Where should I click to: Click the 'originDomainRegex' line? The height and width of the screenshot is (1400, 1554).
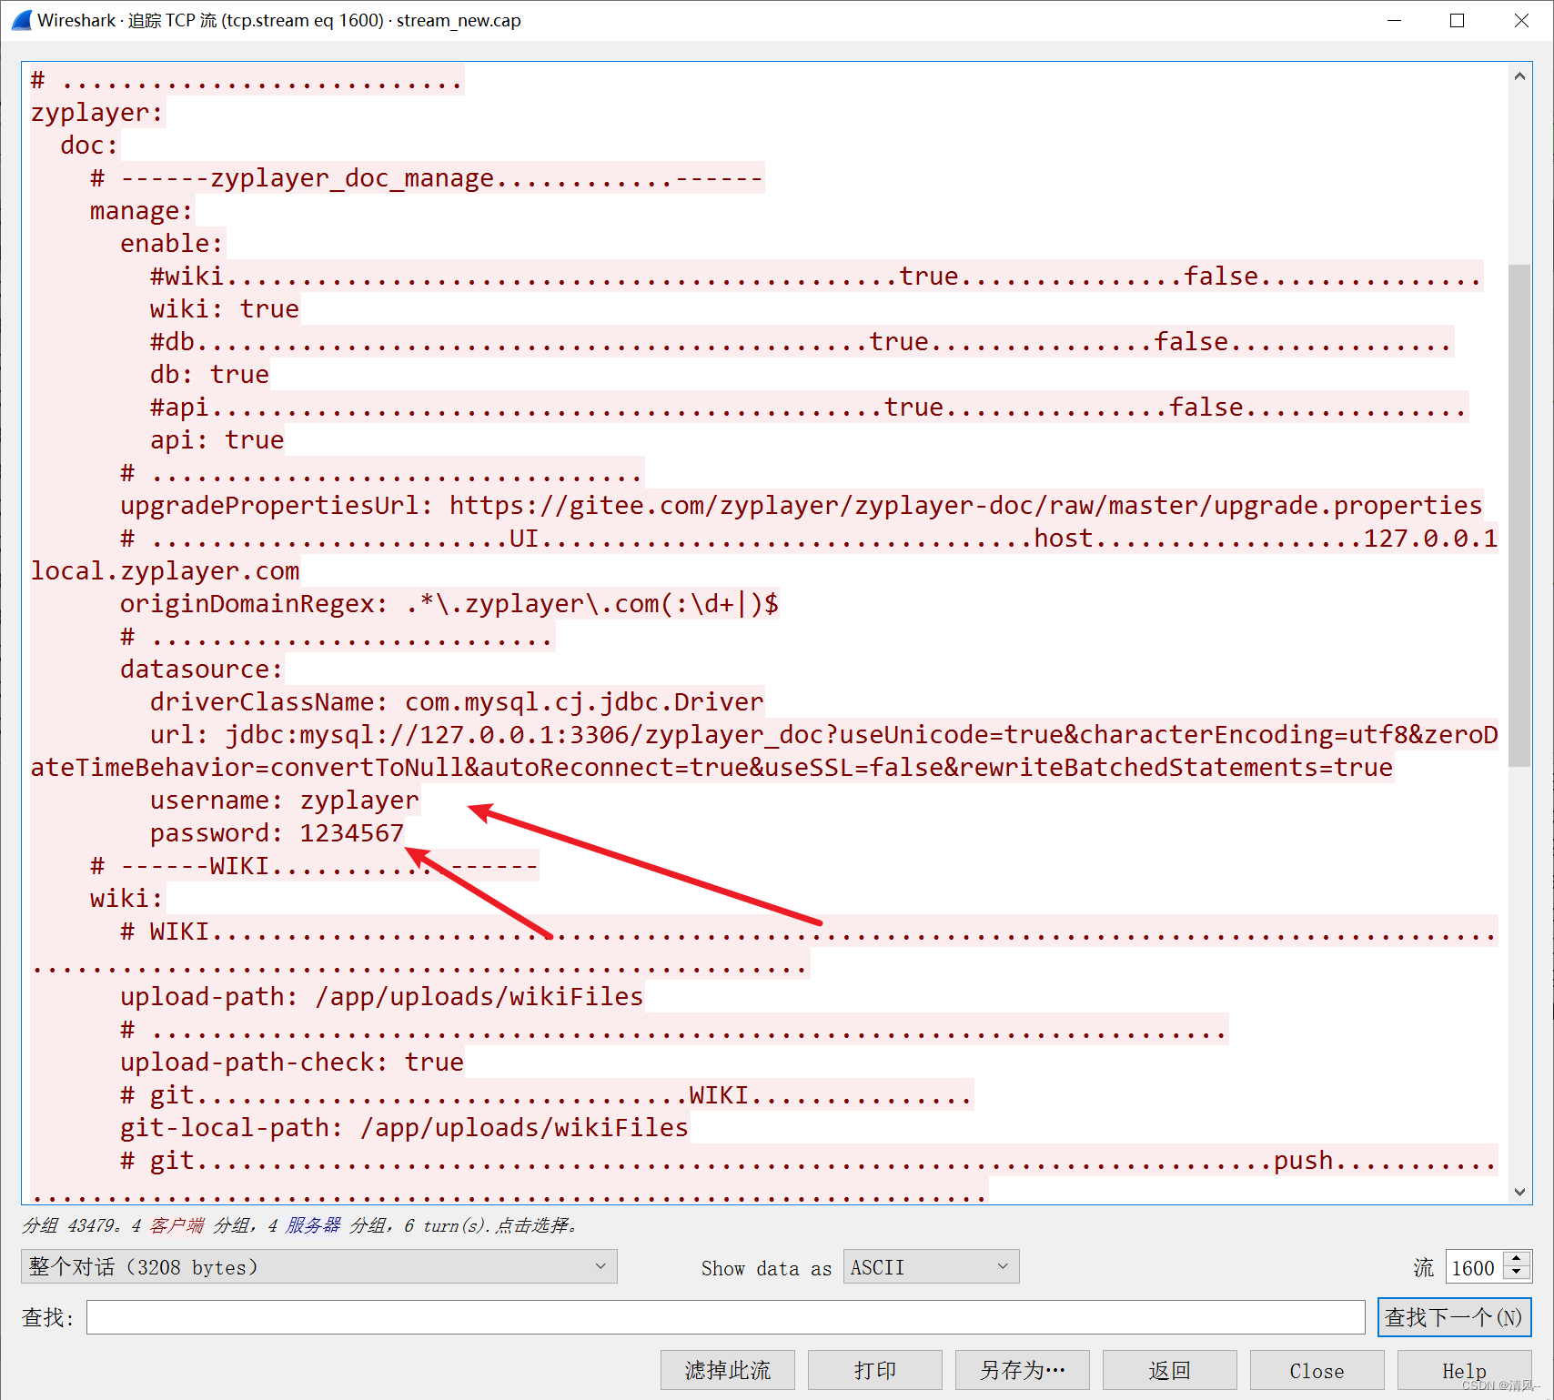(x=449, y=604)
